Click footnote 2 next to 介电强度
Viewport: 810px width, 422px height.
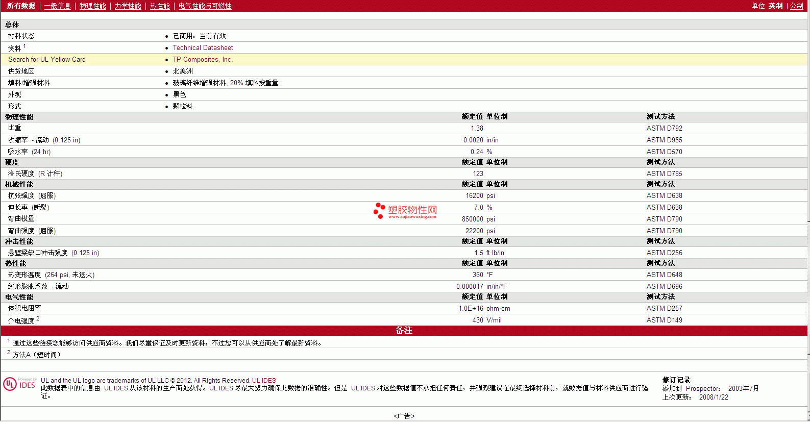click(x=38, y=318)
